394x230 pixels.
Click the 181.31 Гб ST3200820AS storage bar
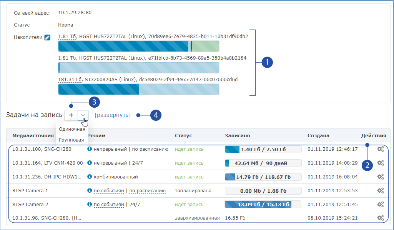pos(139,89)
